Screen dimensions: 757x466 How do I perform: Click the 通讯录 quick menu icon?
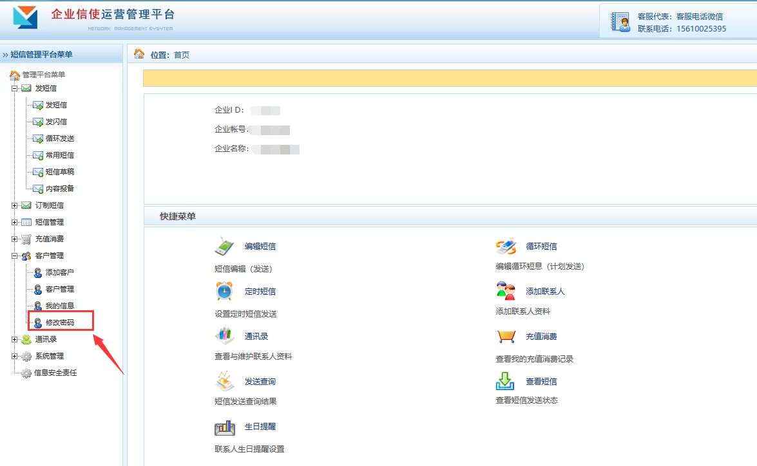[224, 336]
